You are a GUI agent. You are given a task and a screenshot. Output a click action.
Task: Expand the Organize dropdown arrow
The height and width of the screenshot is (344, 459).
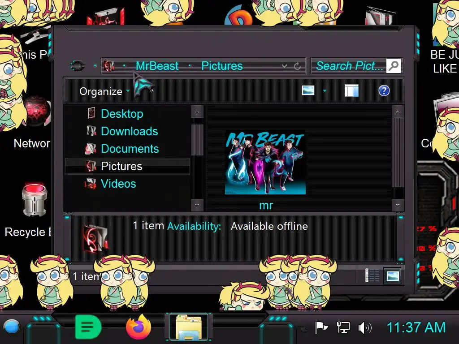[128, 91]
